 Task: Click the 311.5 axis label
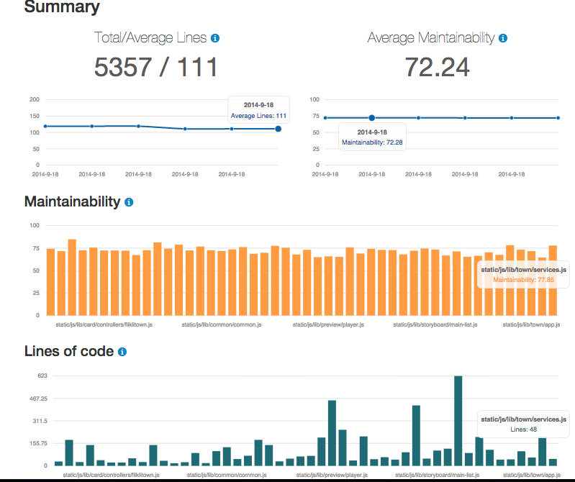(40, 421)
